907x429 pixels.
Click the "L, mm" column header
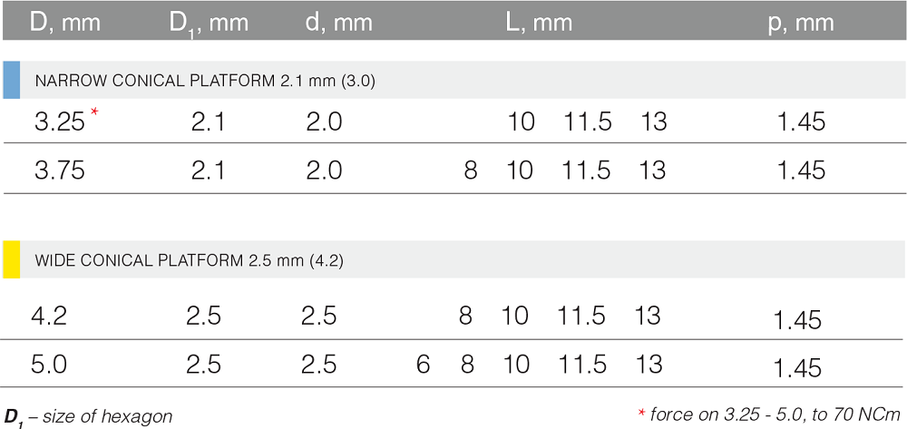coord(539,23)
